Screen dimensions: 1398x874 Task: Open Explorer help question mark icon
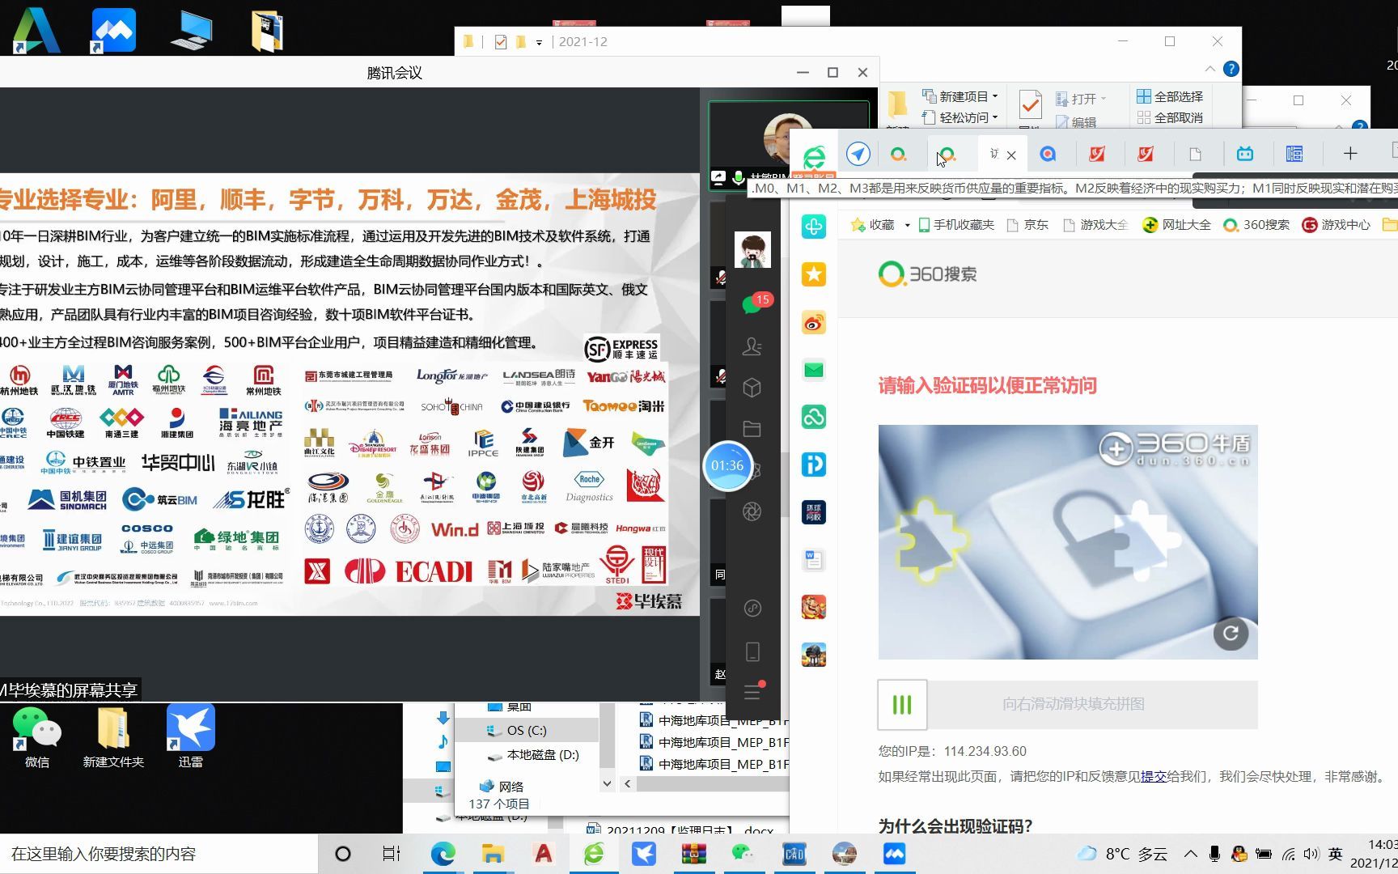coord(1231,69)
